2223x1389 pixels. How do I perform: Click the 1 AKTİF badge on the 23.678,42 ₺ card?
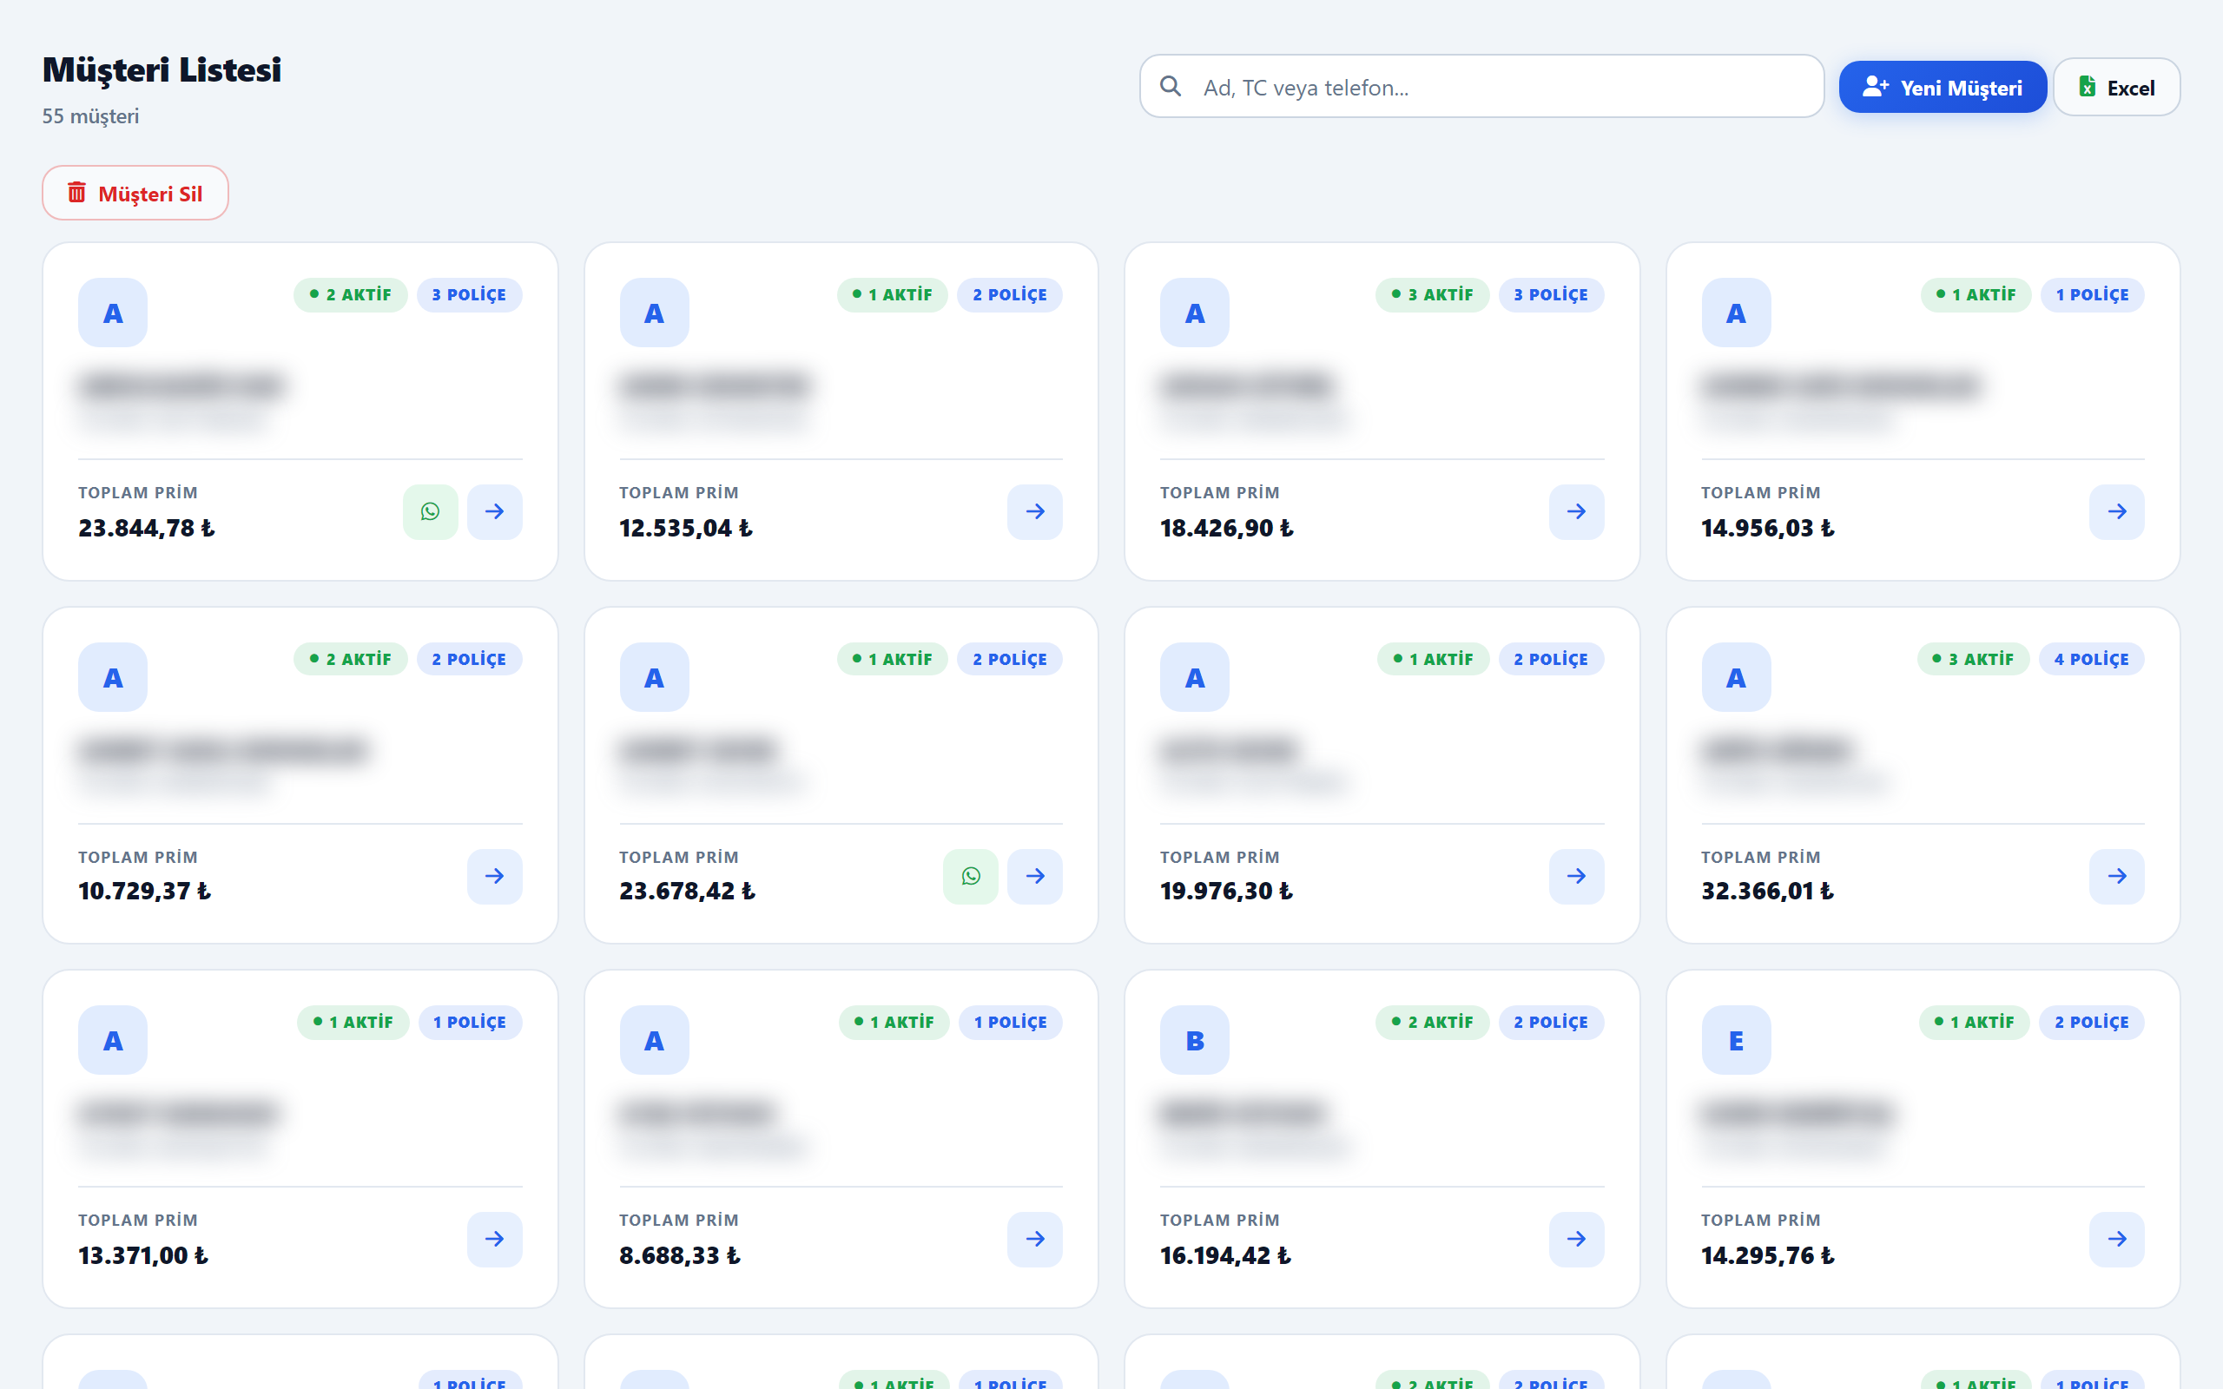click(x=892, y=660)
